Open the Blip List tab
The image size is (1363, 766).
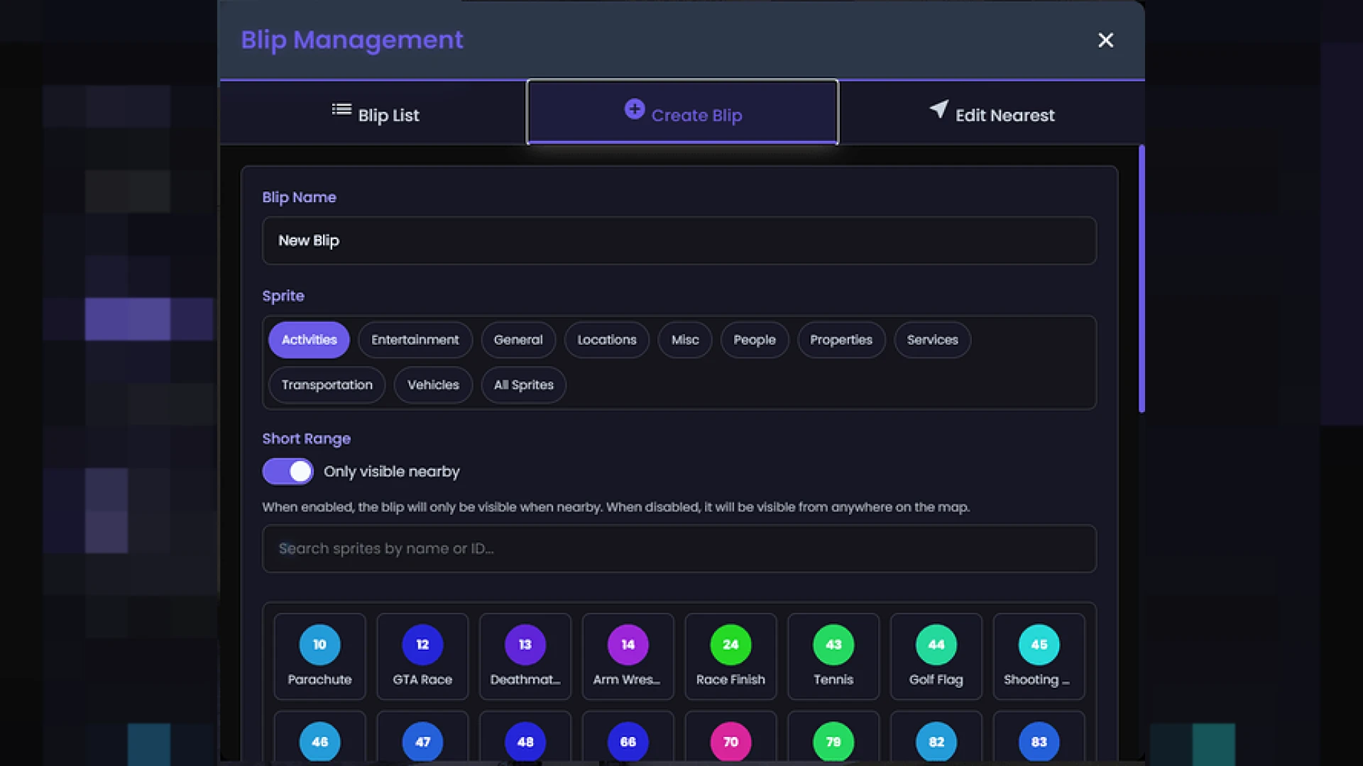point(374,113)
